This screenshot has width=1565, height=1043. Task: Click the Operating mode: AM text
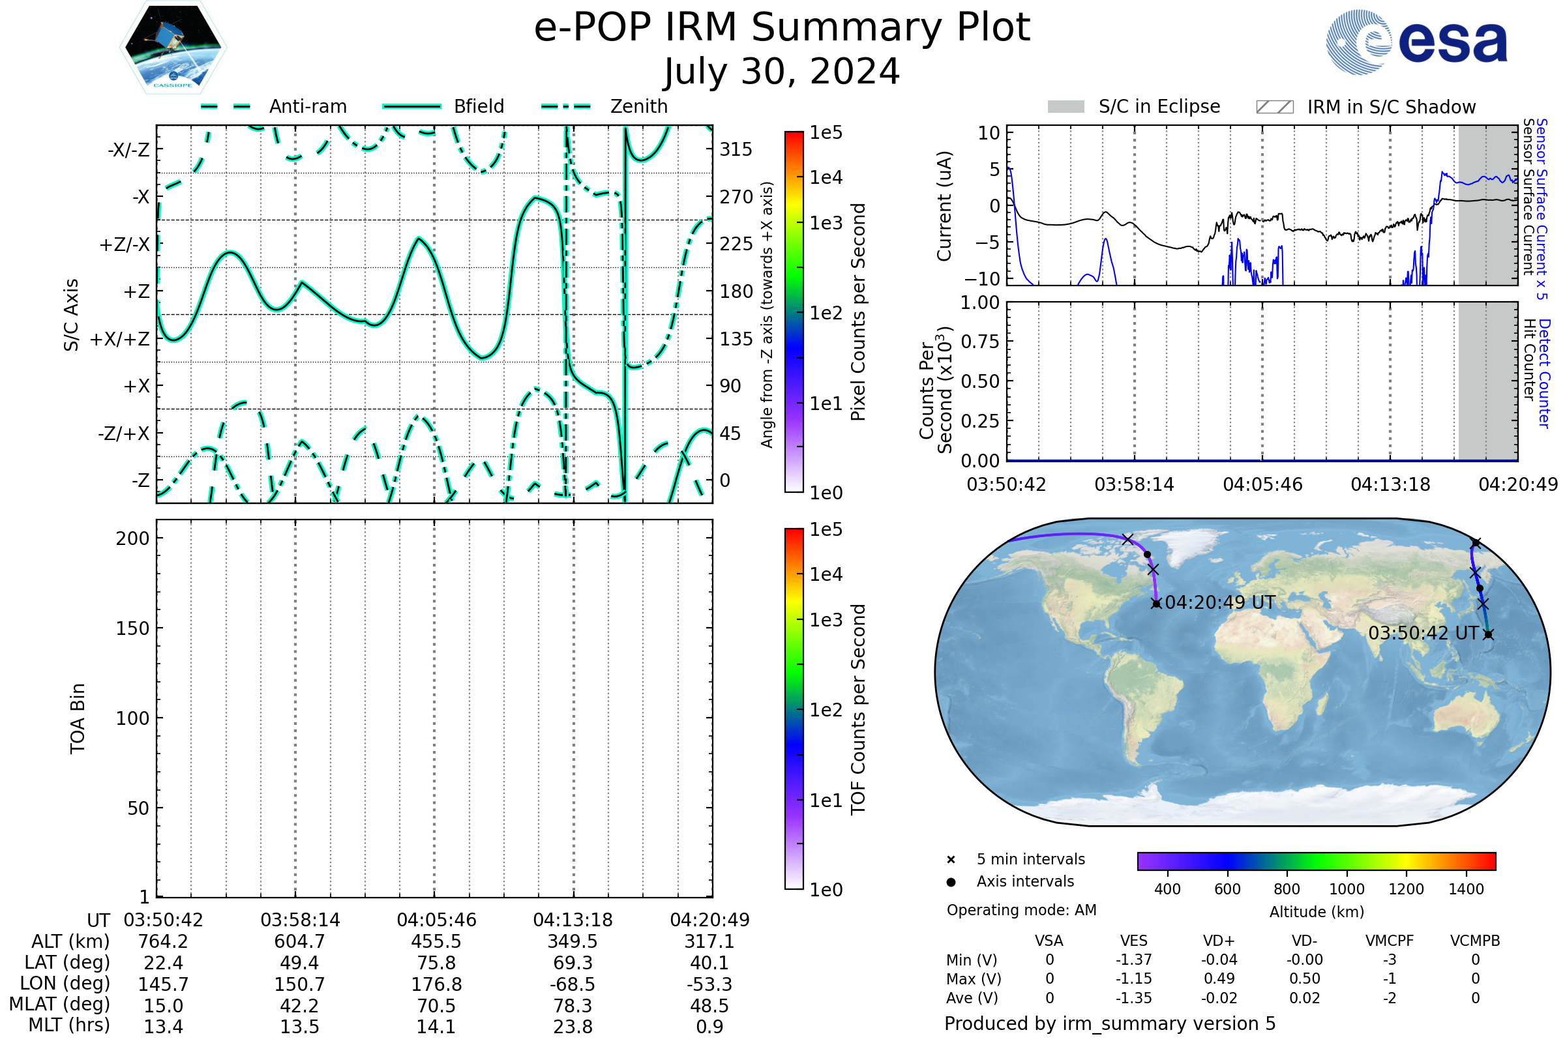tap(1021, 910)
